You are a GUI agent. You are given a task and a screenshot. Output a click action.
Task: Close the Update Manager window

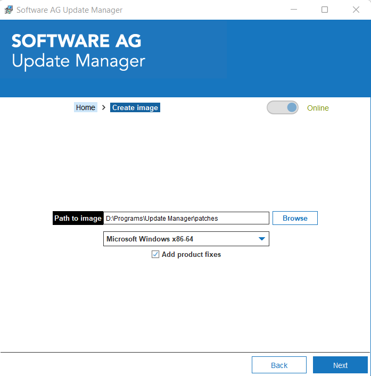(x=356, y=10)
